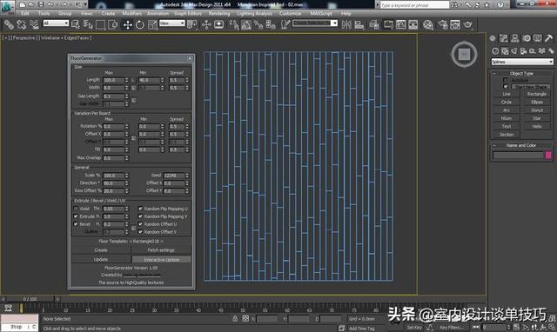Screen dimensions: 557x332
Task: Open the Material Editor icon
Action: [428, 25]
